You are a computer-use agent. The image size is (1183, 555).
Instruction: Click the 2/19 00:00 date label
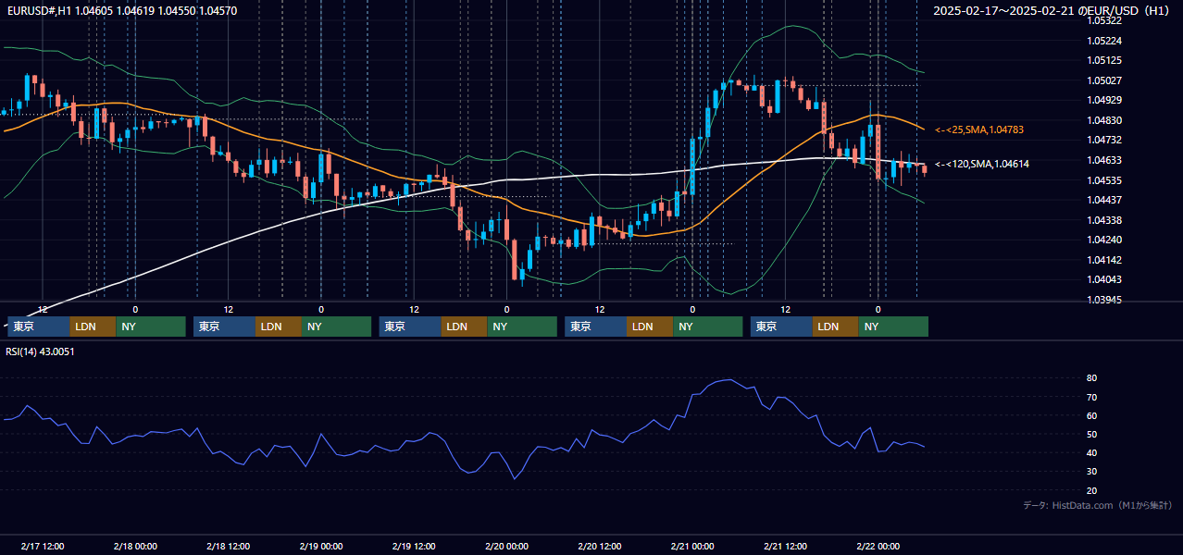pos(321,547)
